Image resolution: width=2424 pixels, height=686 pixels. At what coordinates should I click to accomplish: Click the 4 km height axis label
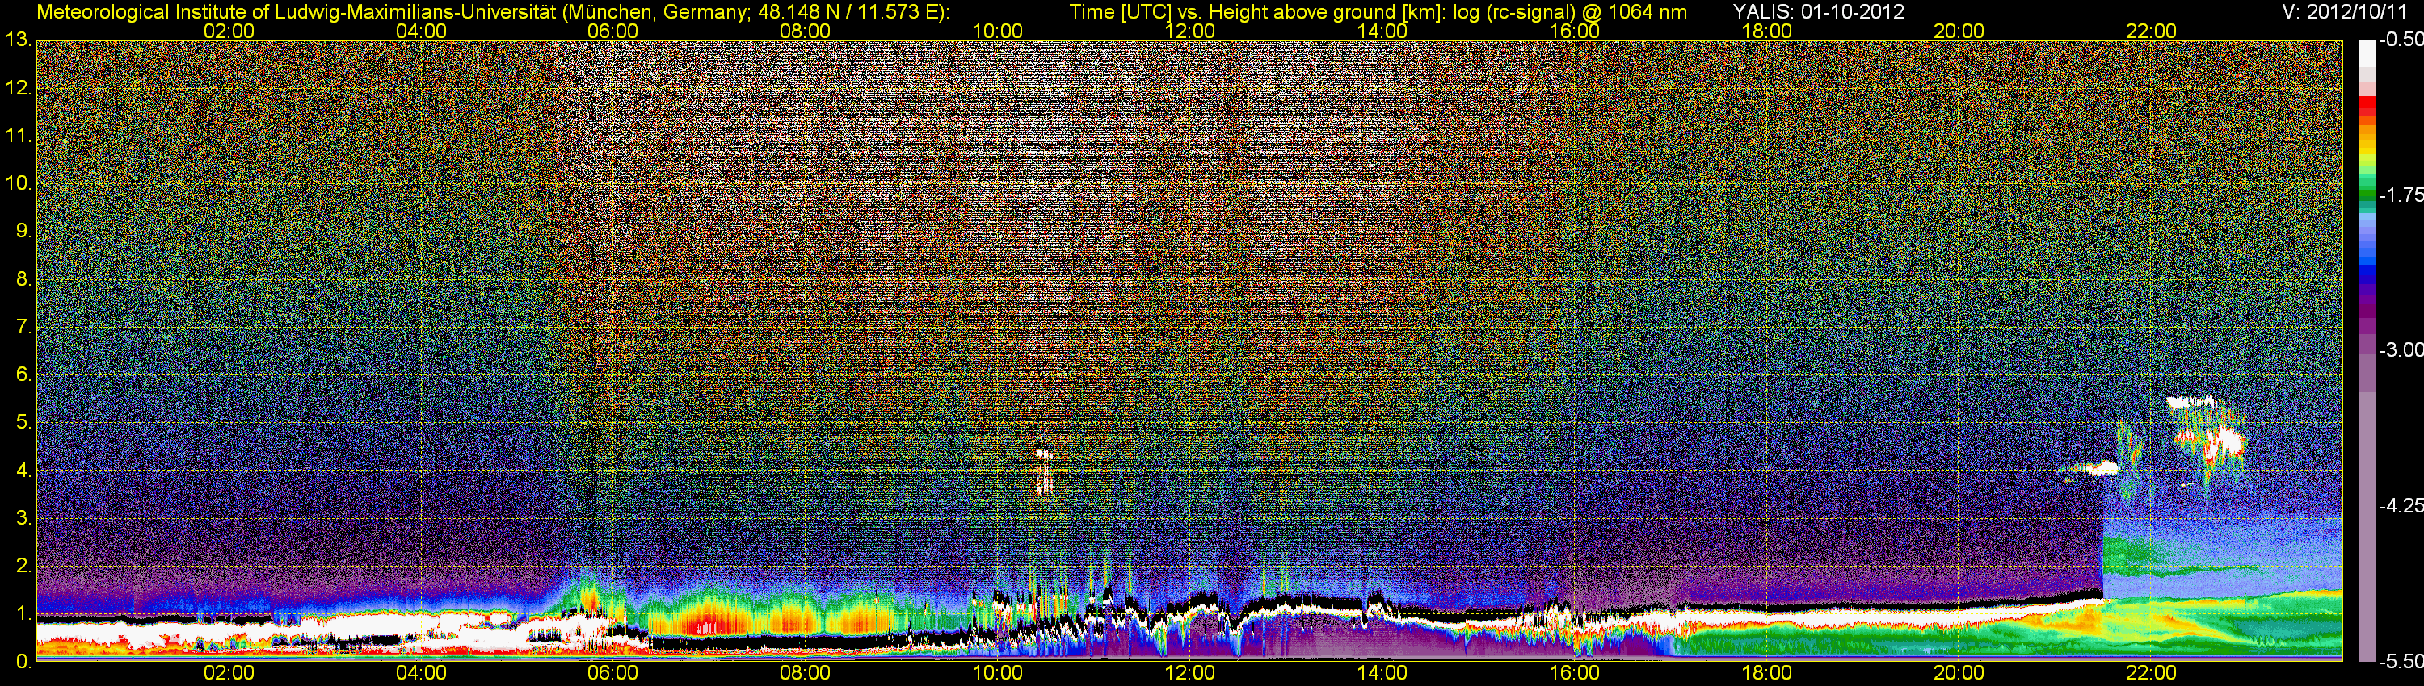[x=23, y=470]
